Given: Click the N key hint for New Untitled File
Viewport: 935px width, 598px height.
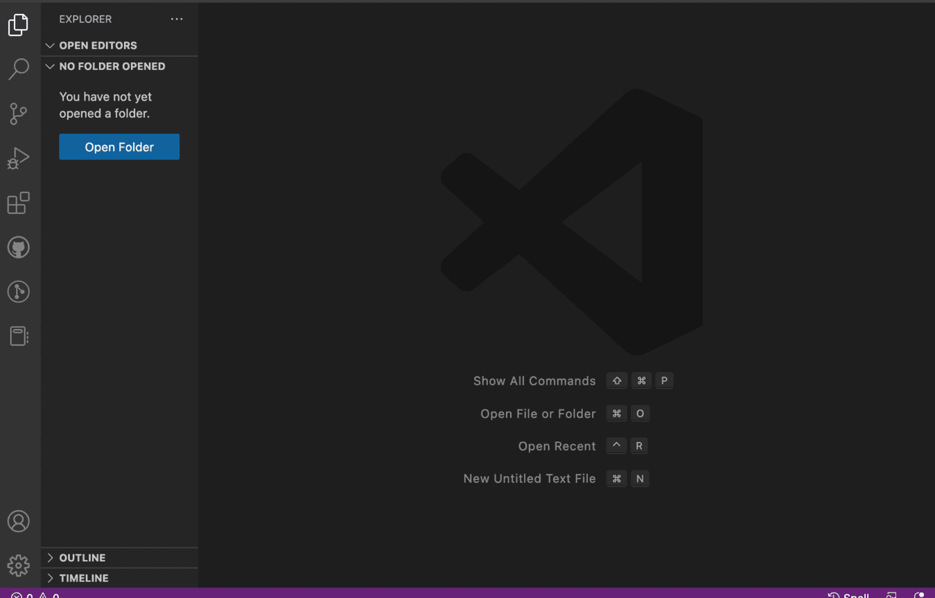Looking at the screenshot, I should click(640, 479).
